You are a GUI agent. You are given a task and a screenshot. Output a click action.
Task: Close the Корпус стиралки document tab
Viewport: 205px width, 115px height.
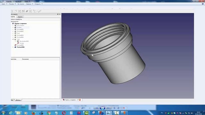point(80,100)
